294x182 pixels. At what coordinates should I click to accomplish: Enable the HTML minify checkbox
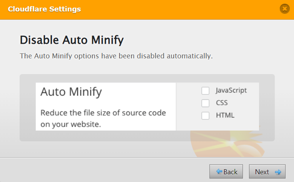[x=205, y=116]
